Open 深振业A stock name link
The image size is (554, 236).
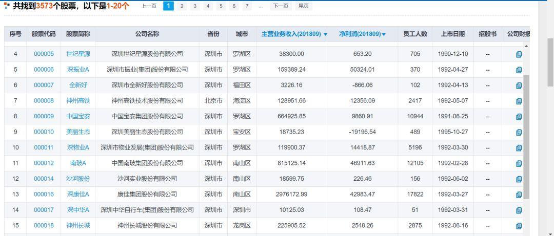tap(78, 70)
